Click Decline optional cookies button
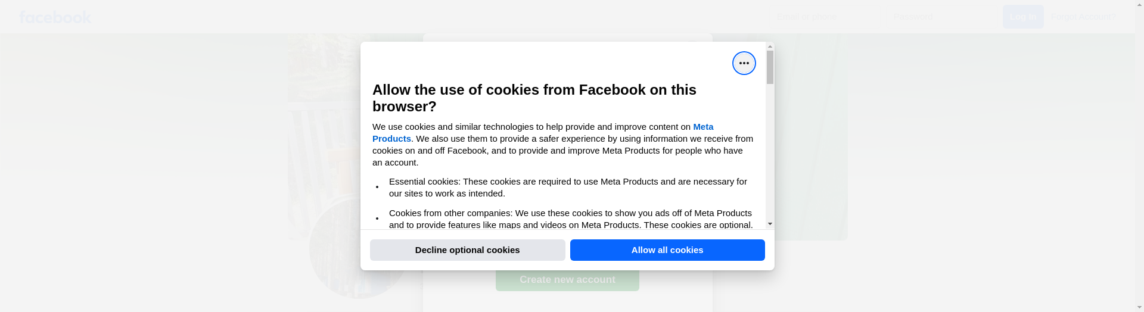The width and height of the screenshot is (1144, 312). point(467,250)
